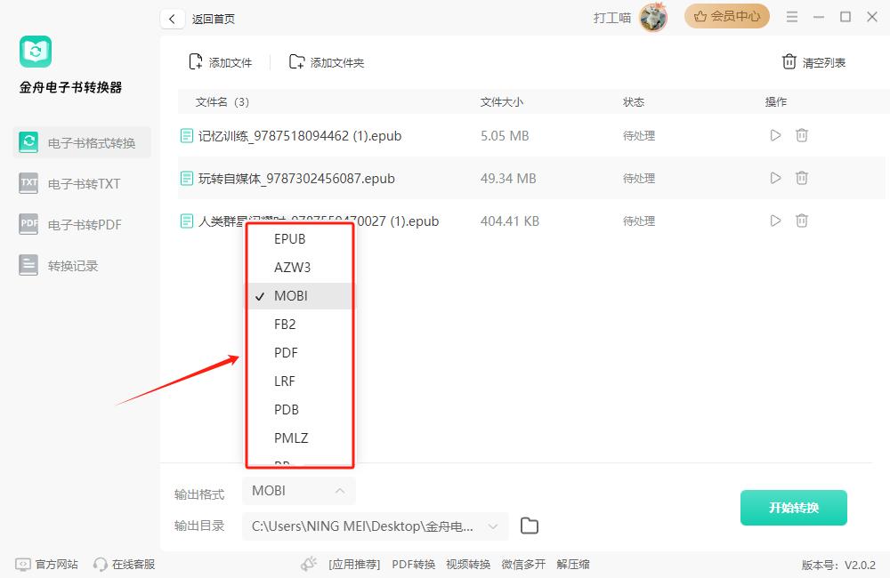Browse output folder with the folder icon
Image resolution: width=890 pixels, height=578 pixels.
tap(529, 526)
